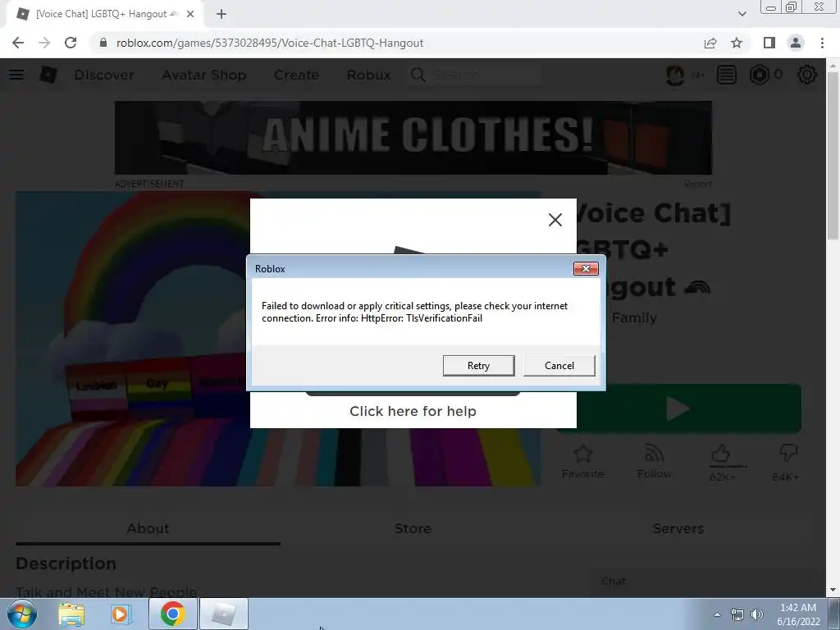Dislike the game with thumbs down
The height and width of the screenshot is (630, 840).
coord(788,453)
